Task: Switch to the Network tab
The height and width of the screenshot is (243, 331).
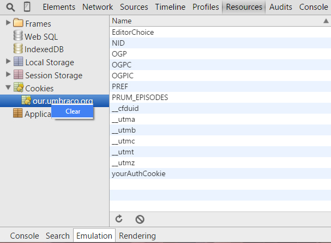Action: pos(98,7)
